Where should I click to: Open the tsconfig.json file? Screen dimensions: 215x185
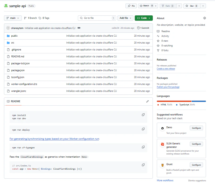pos(18,77)
